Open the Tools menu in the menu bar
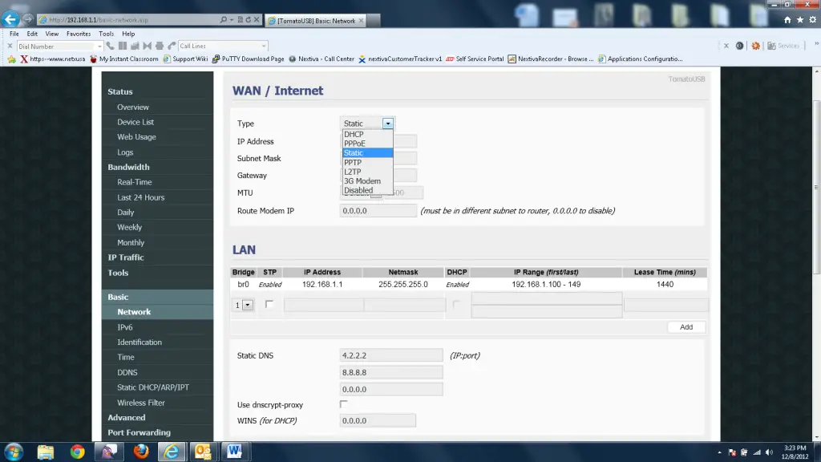Viewport: 821px width, 462px height. (x=107, y=34)
